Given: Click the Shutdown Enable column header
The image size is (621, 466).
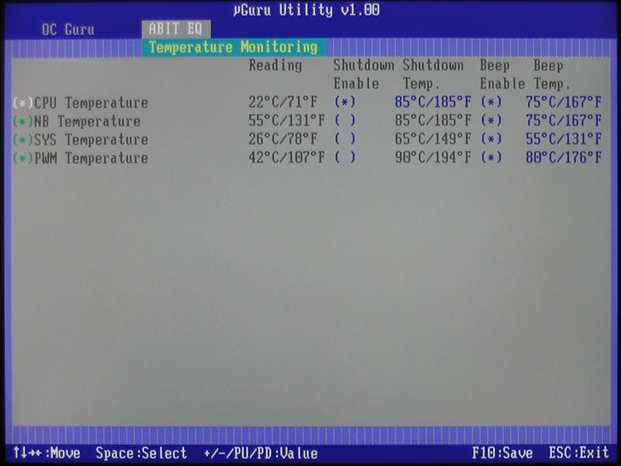Looking at the screenshot, I should (x=363, y=75).
